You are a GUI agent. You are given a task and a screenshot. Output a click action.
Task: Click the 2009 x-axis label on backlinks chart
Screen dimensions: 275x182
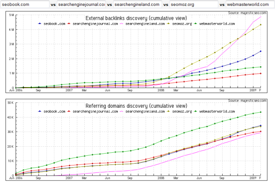[x=253, y=90]
